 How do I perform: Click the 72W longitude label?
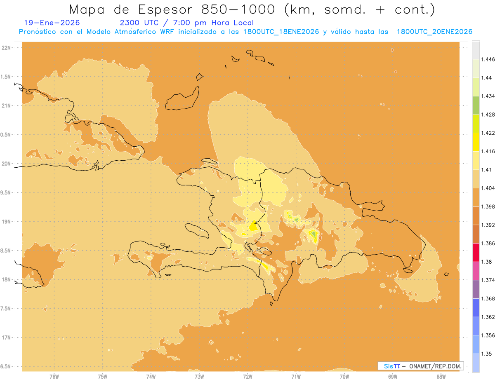pyautogui.click(x=247, y=377)
